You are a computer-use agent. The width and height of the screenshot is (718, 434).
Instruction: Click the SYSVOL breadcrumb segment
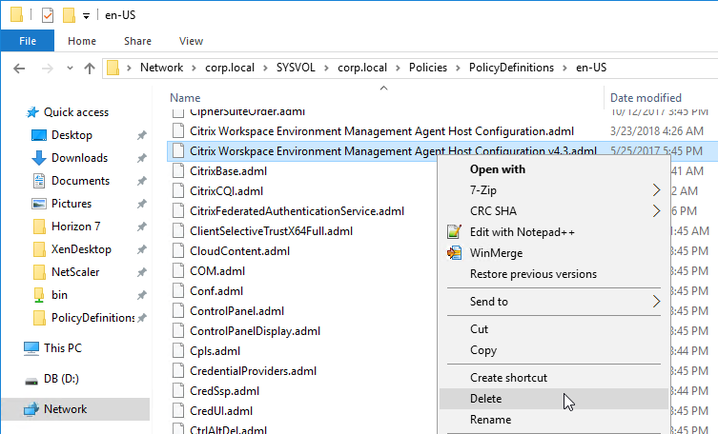pos(296,68)
